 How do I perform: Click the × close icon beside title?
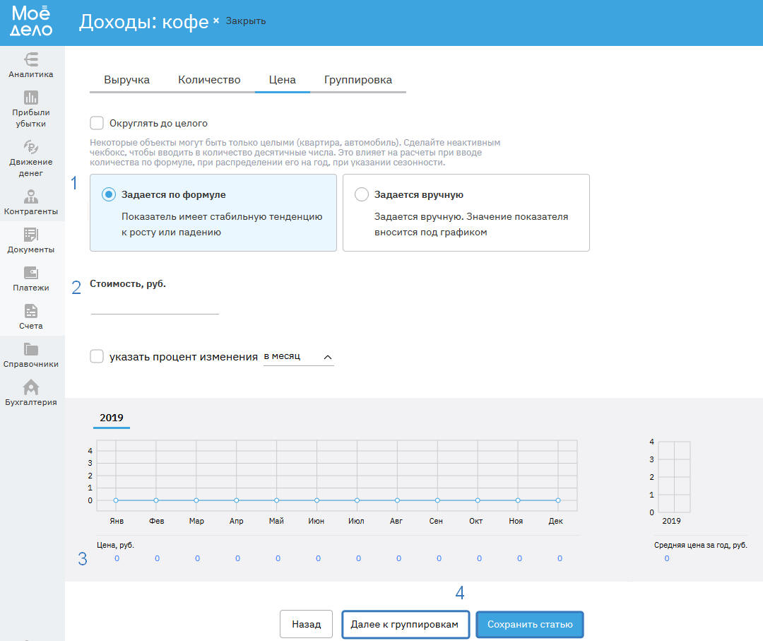216,20
